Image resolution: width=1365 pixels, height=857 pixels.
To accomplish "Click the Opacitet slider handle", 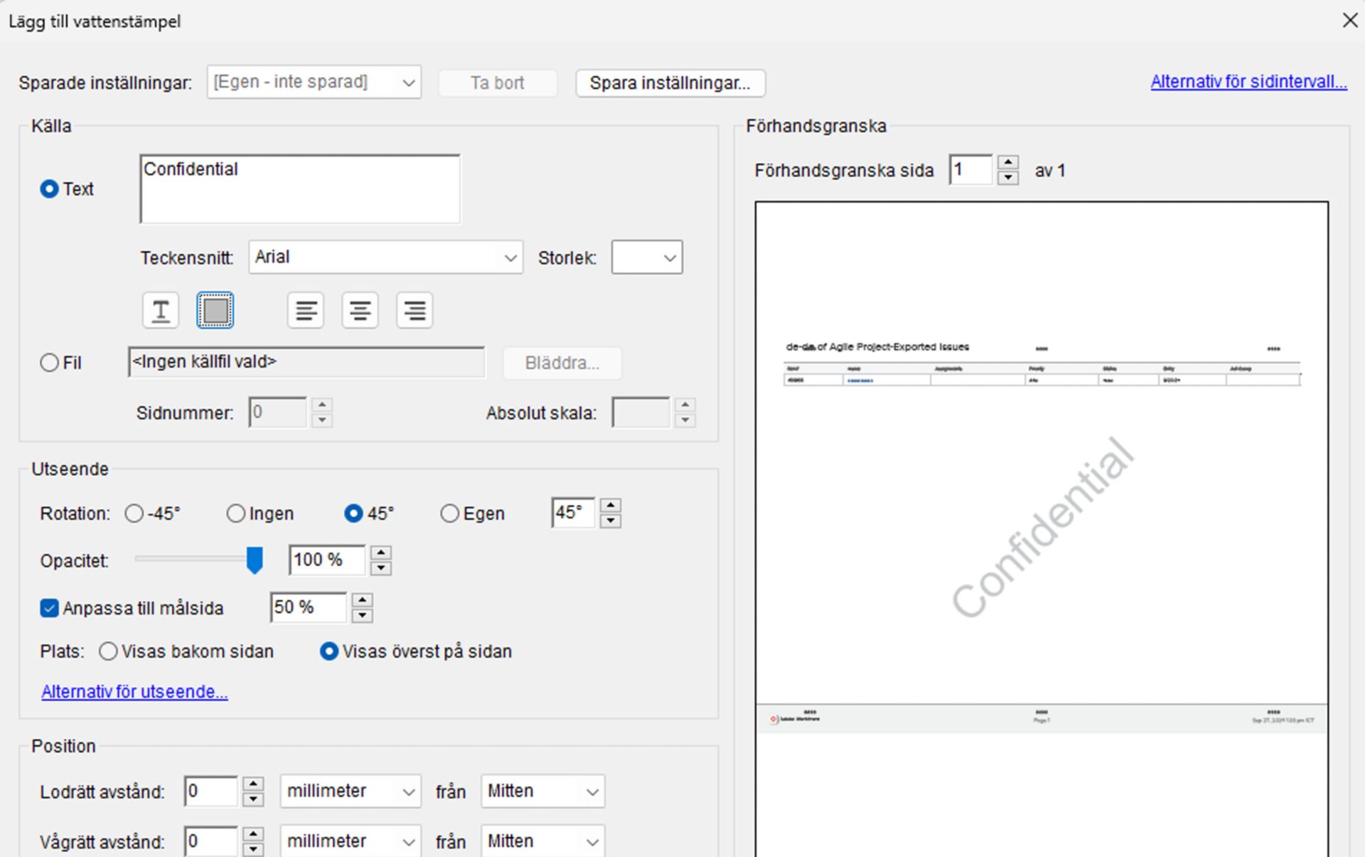I will pyautogui.click(x=254, y=560).
